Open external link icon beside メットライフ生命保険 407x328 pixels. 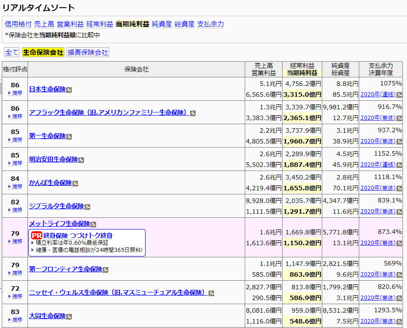click(x=93, y=224)
